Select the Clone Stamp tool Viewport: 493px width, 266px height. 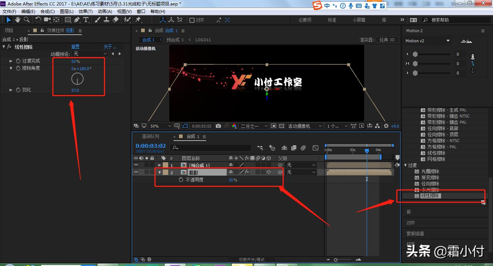tap(106, 20)
